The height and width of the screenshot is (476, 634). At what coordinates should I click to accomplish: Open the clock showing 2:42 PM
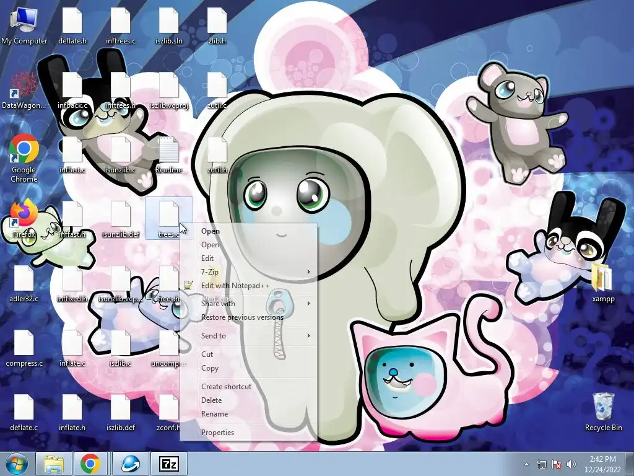point(602,464)
